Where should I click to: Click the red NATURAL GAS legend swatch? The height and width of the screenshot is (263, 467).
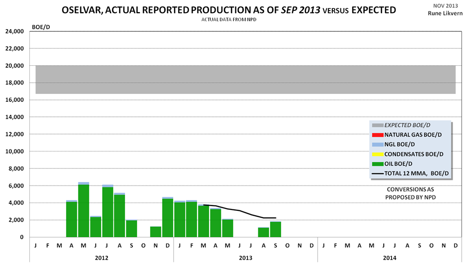(377, 135)
